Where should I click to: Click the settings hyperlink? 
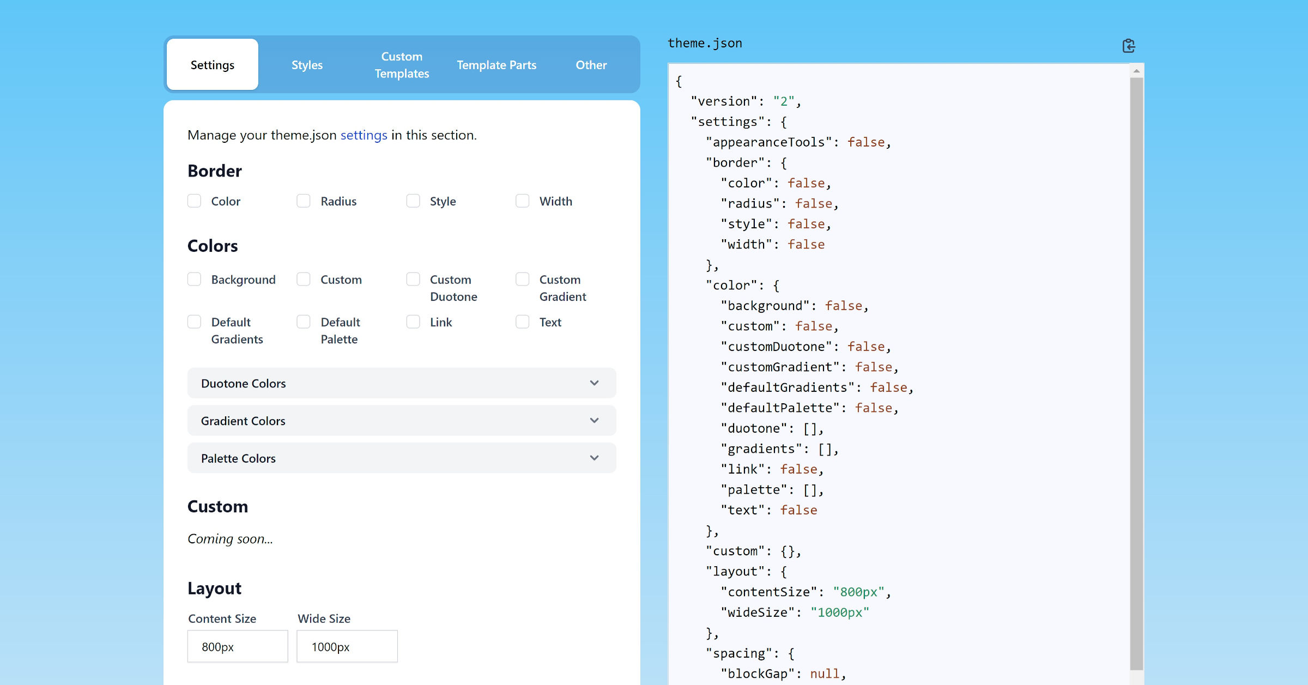pyautogui.click(x=363, y=135)
